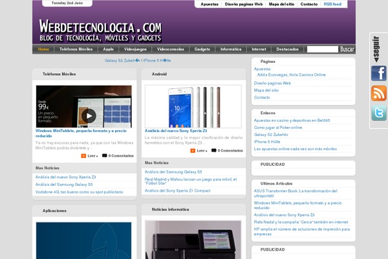The image size is (388, 259).
Task: Open Como jugar al Poker online link
Action: pyautogui.click(x=278, y=128)
